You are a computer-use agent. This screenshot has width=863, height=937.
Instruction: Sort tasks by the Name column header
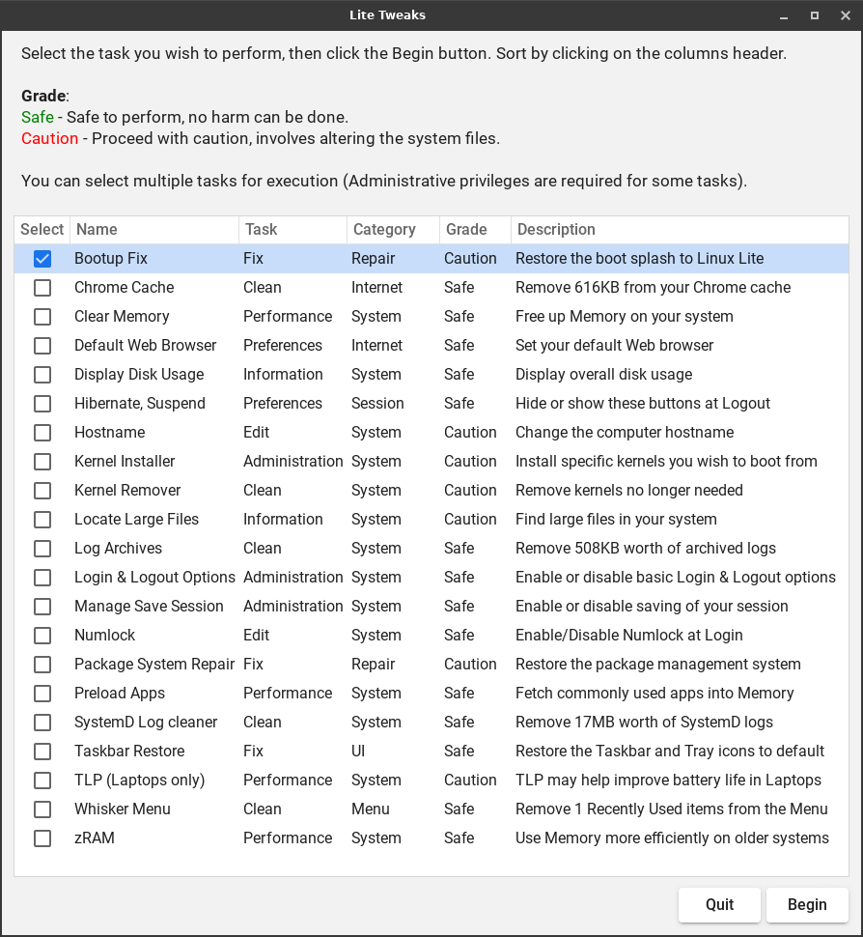click(x=153, y=230)
